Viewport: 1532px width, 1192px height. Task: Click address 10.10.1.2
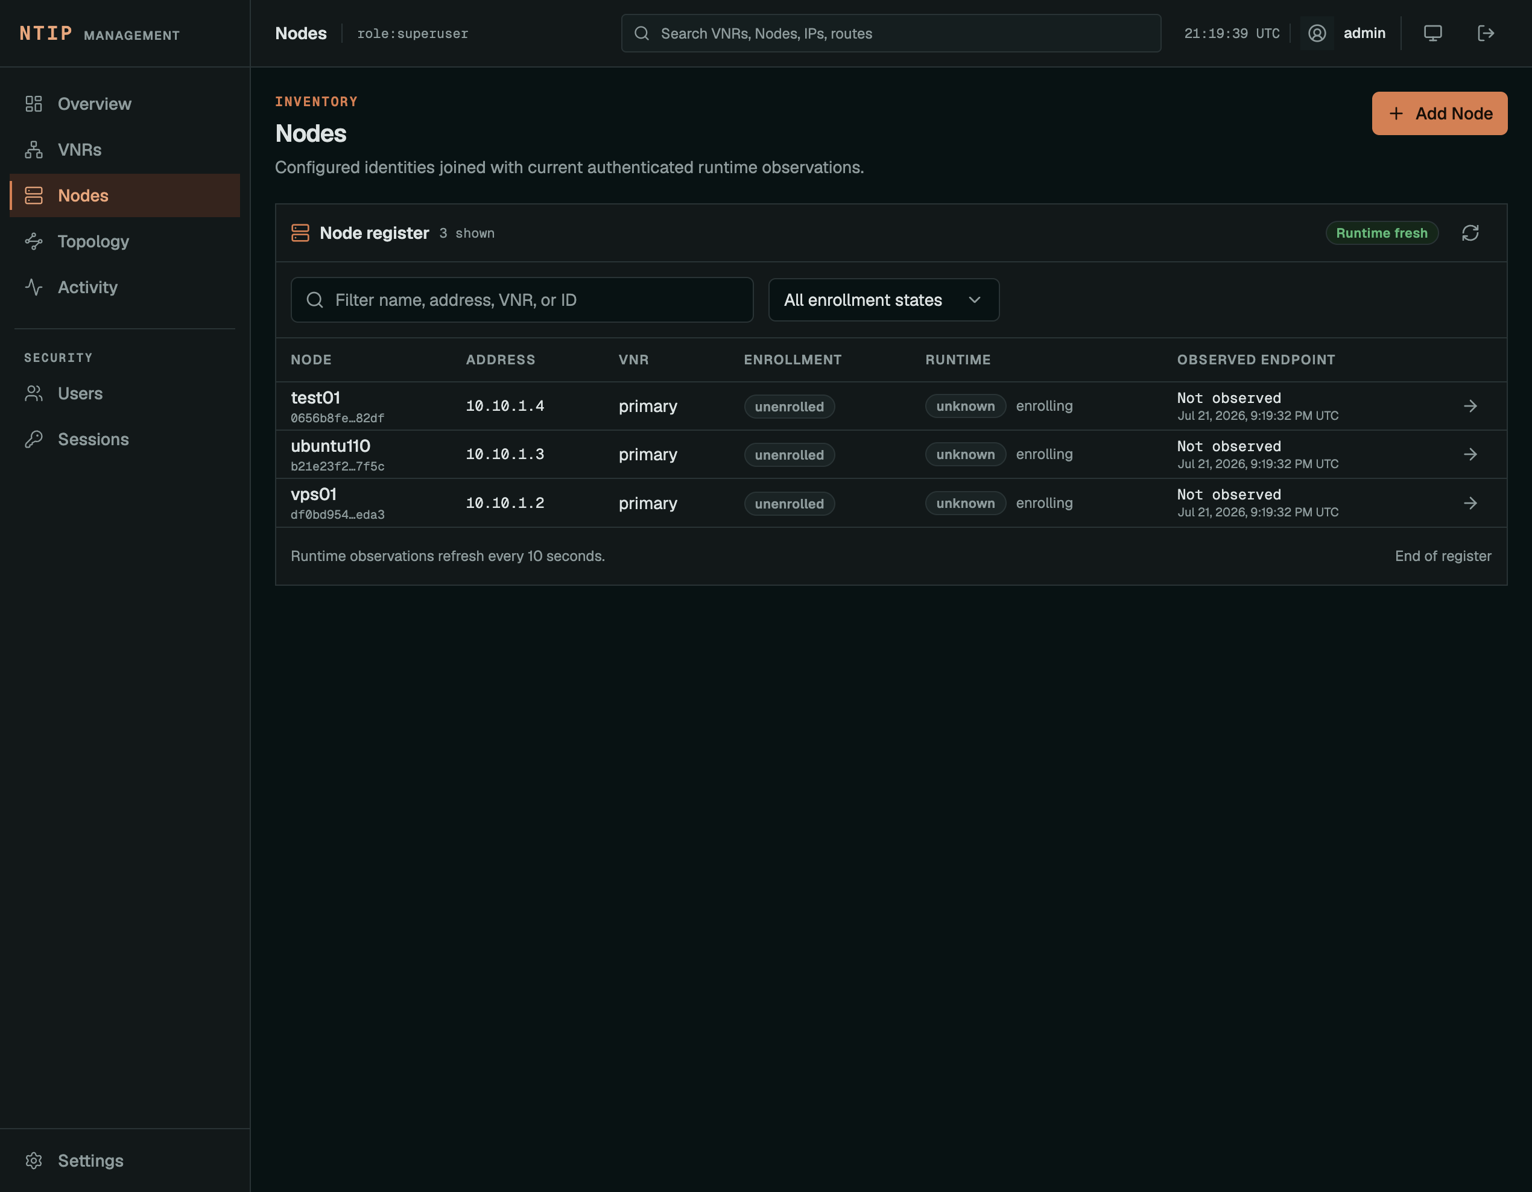click(x=505, y=503)
